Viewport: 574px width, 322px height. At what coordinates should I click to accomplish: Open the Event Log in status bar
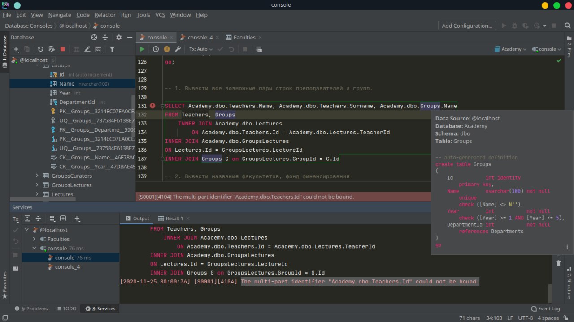point(545,309)
